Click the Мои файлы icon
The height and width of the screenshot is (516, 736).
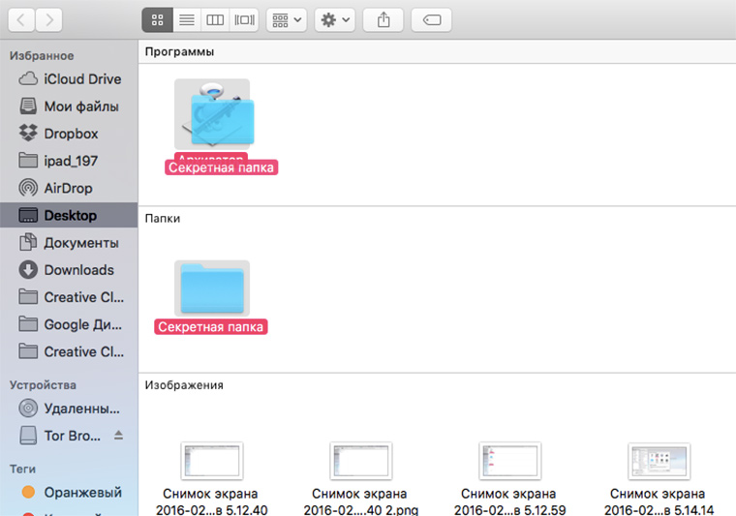pyautogui.click(x=28, y=106)
